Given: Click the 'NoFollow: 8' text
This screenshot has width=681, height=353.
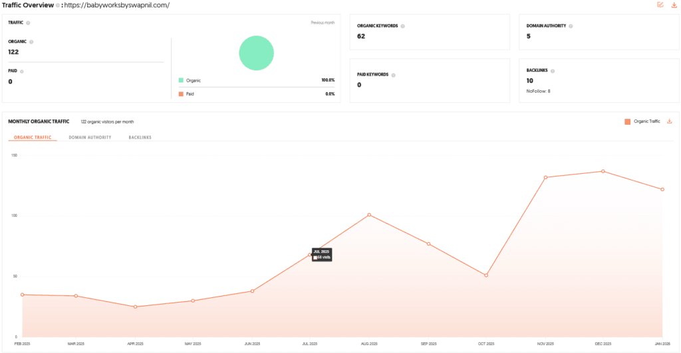Looking at the screenshot, I should [x=538, y=91].
